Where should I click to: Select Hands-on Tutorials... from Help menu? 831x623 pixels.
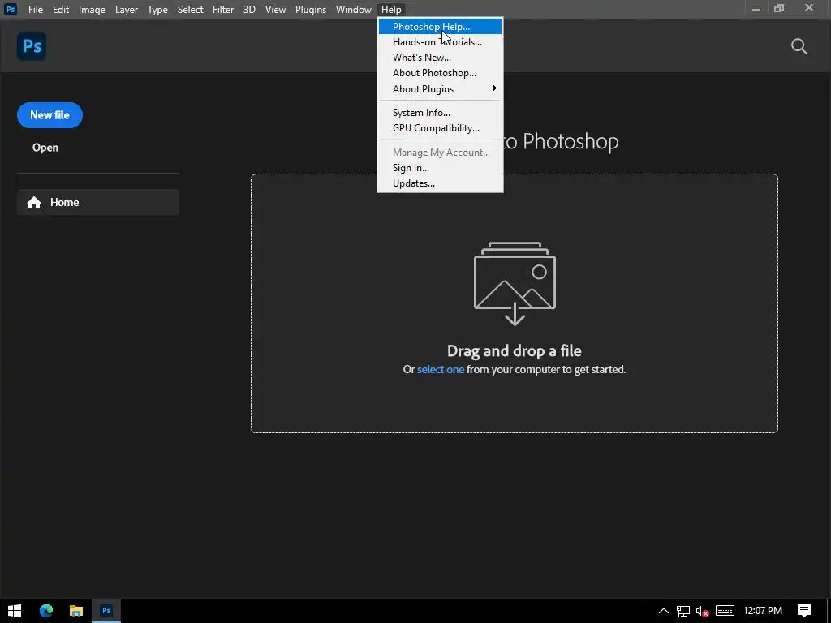(x=440, y=42)
